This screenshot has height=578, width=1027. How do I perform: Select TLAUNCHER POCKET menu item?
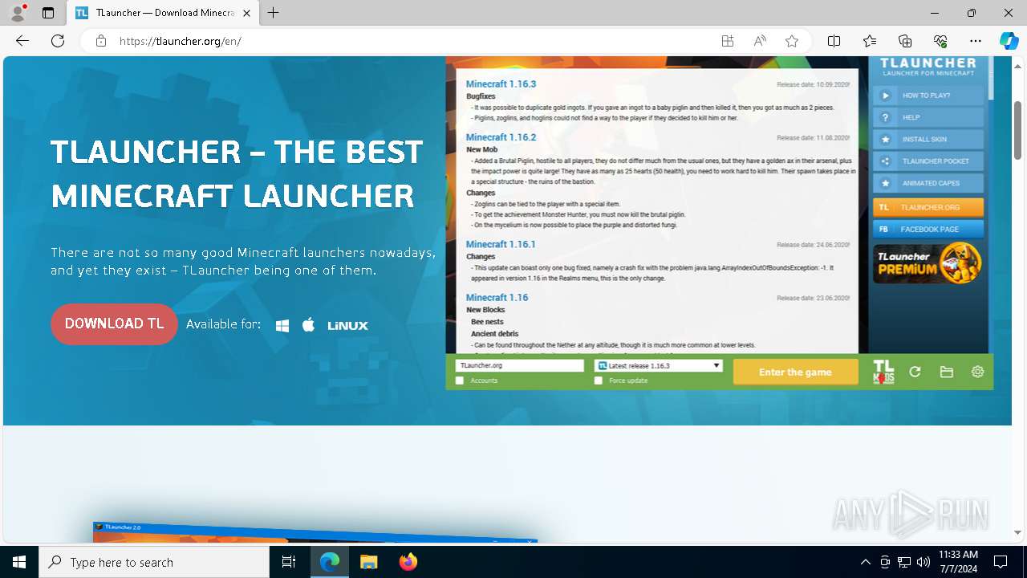pos(928,161)
